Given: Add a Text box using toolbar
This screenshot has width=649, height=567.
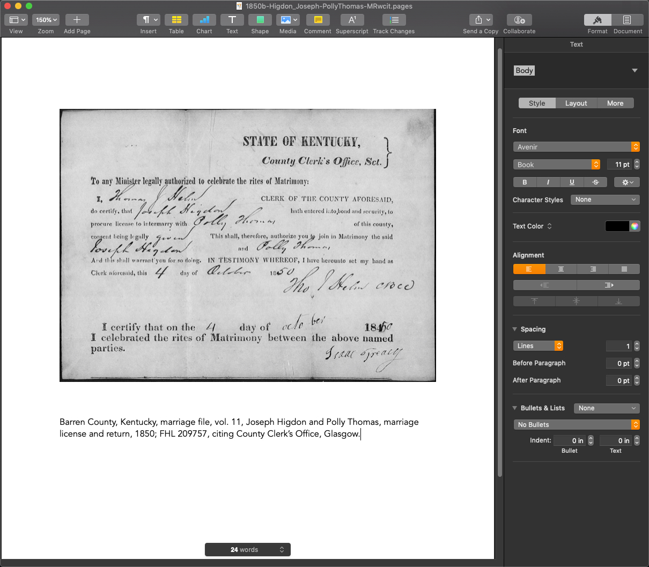Looking at the screenshot, I should pyautogui.click(x=232, y=20).
